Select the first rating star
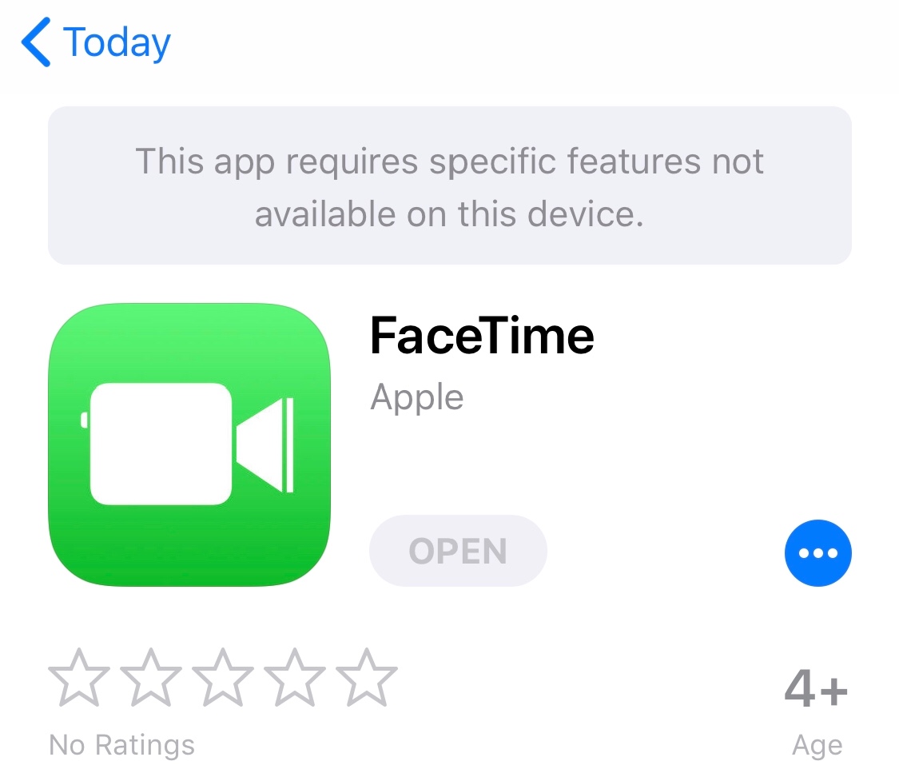The image size is (899, 773). click(x=79, y=677)
